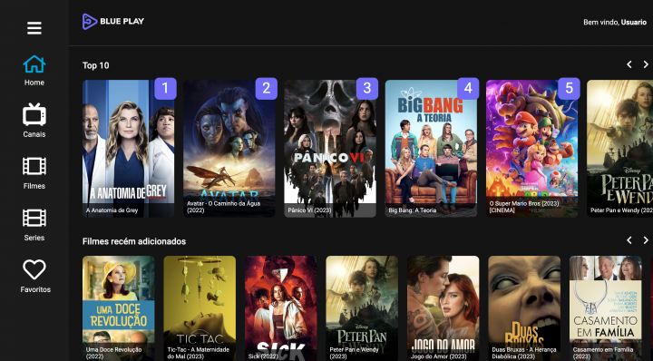Open A Anatomia de Grey poster
This screenshot has height=361, width=653.
pos(128,148)
